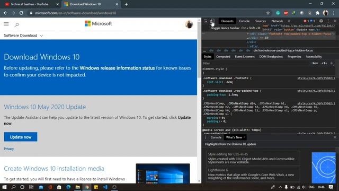Open the Chrome Extensions puzzle icon
Viewport: 339px width, 191px height.
317,13
